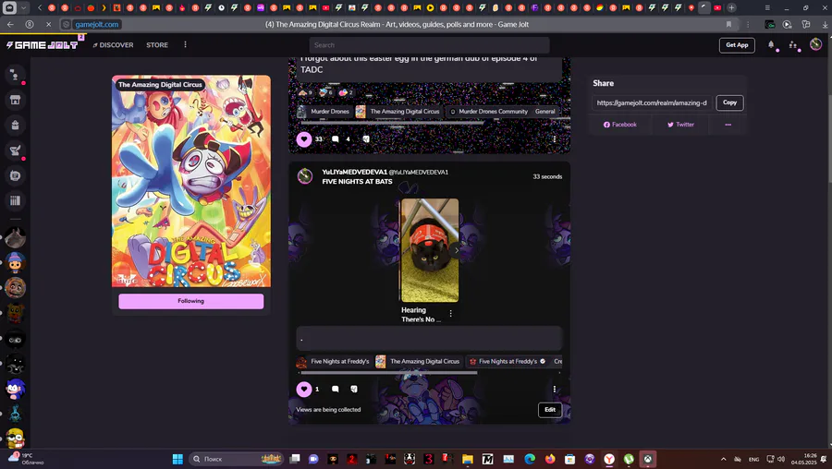
Task: Bookmark this page in browser
Action: coord(728,24)
